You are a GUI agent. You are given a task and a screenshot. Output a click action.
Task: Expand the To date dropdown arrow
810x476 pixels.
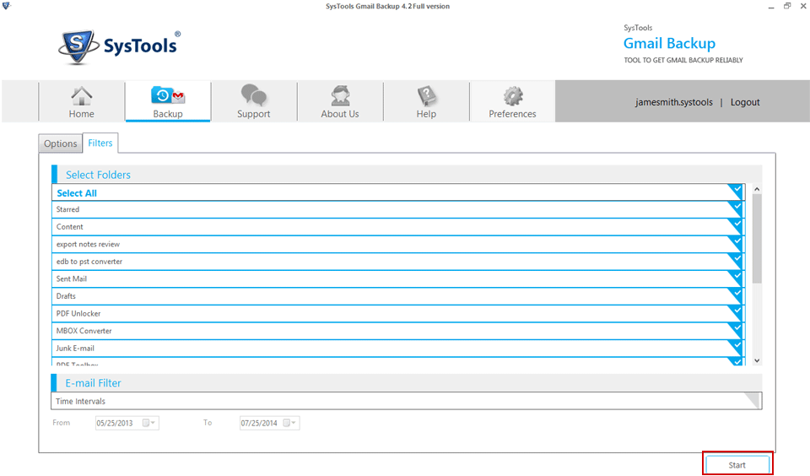(294, 423)
